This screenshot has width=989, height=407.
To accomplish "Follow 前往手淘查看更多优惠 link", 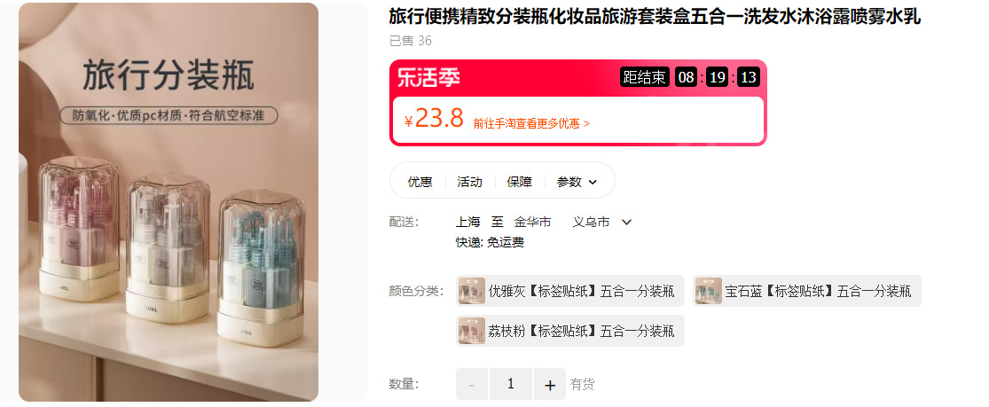I will pyautogui.click(x=531, y=123).
